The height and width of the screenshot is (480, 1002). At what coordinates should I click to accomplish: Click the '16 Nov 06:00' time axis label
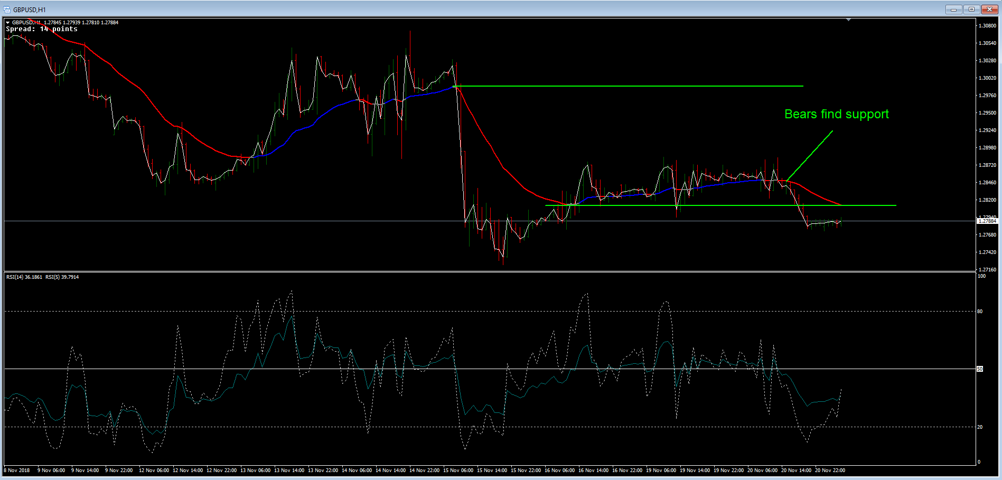(559, 470)
